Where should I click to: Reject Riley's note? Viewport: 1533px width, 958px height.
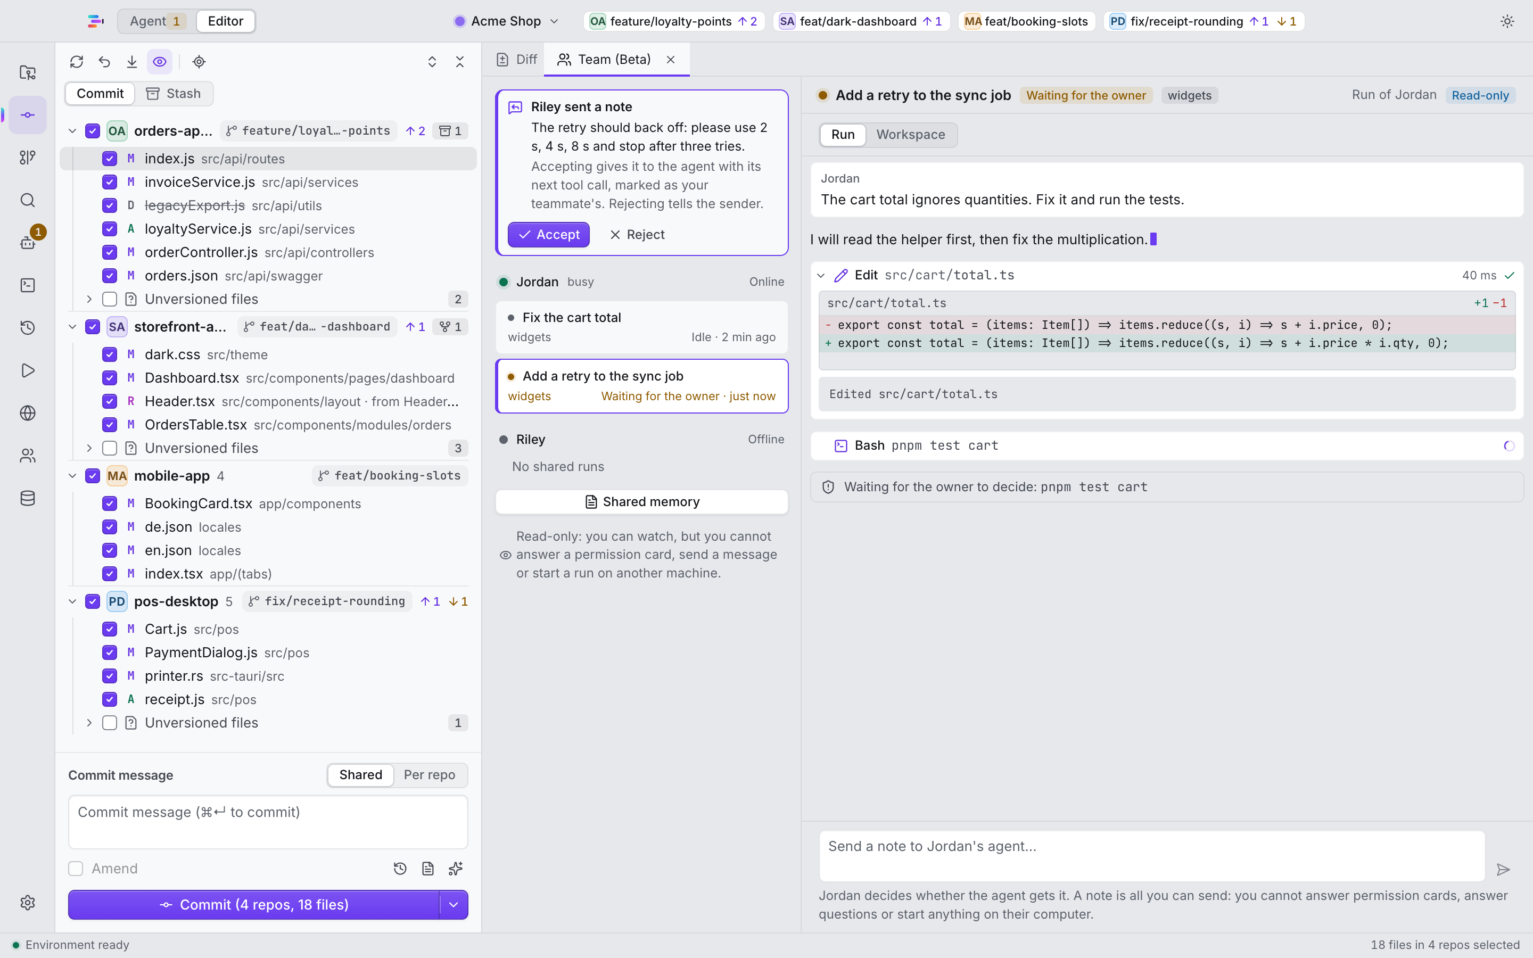point(637,234)
